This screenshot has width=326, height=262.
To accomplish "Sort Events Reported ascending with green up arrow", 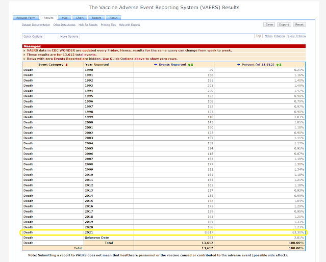I will (189, 65).
